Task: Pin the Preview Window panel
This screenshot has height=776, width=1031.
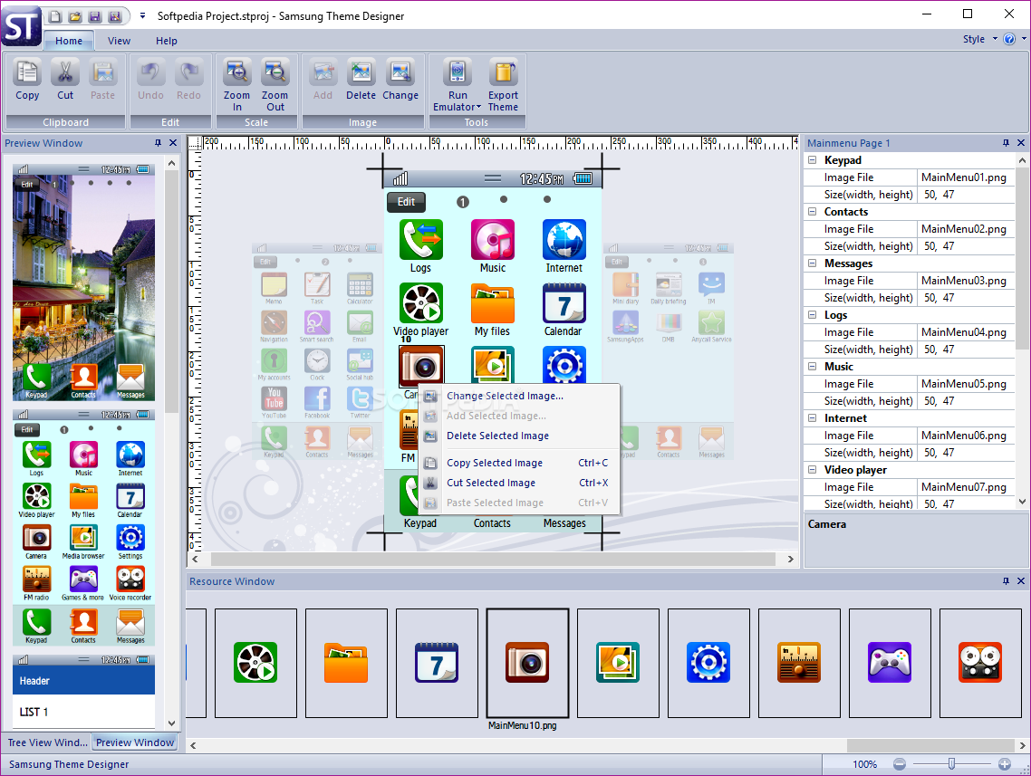Action: point(158,142)
